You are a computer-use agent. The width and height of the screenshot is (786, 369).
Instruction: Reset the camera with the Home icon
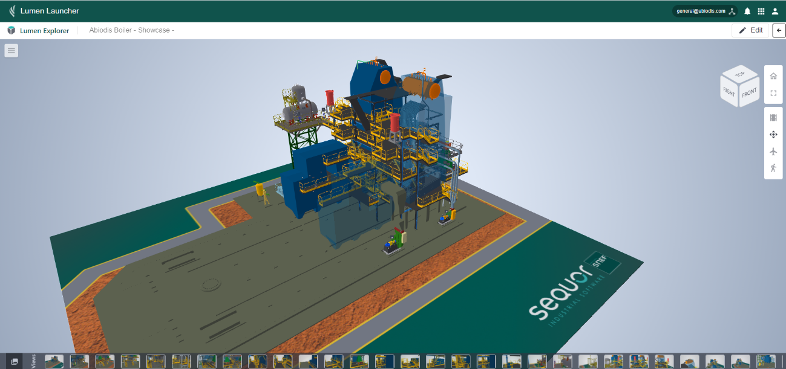click(x=773, y=76)
